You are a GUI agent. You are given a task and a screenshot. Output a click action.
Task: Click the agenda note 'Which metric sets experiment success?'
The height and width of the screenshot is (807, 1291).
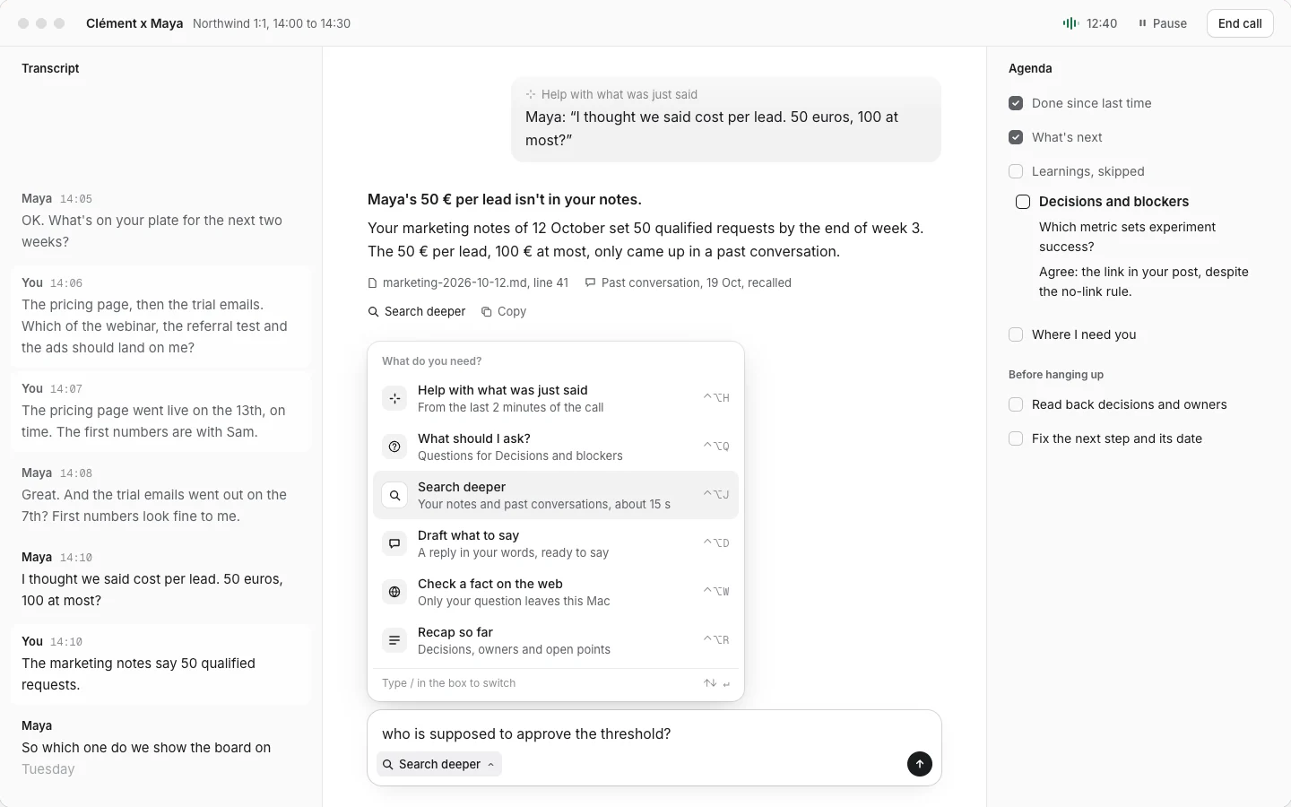coord(1128,237)
